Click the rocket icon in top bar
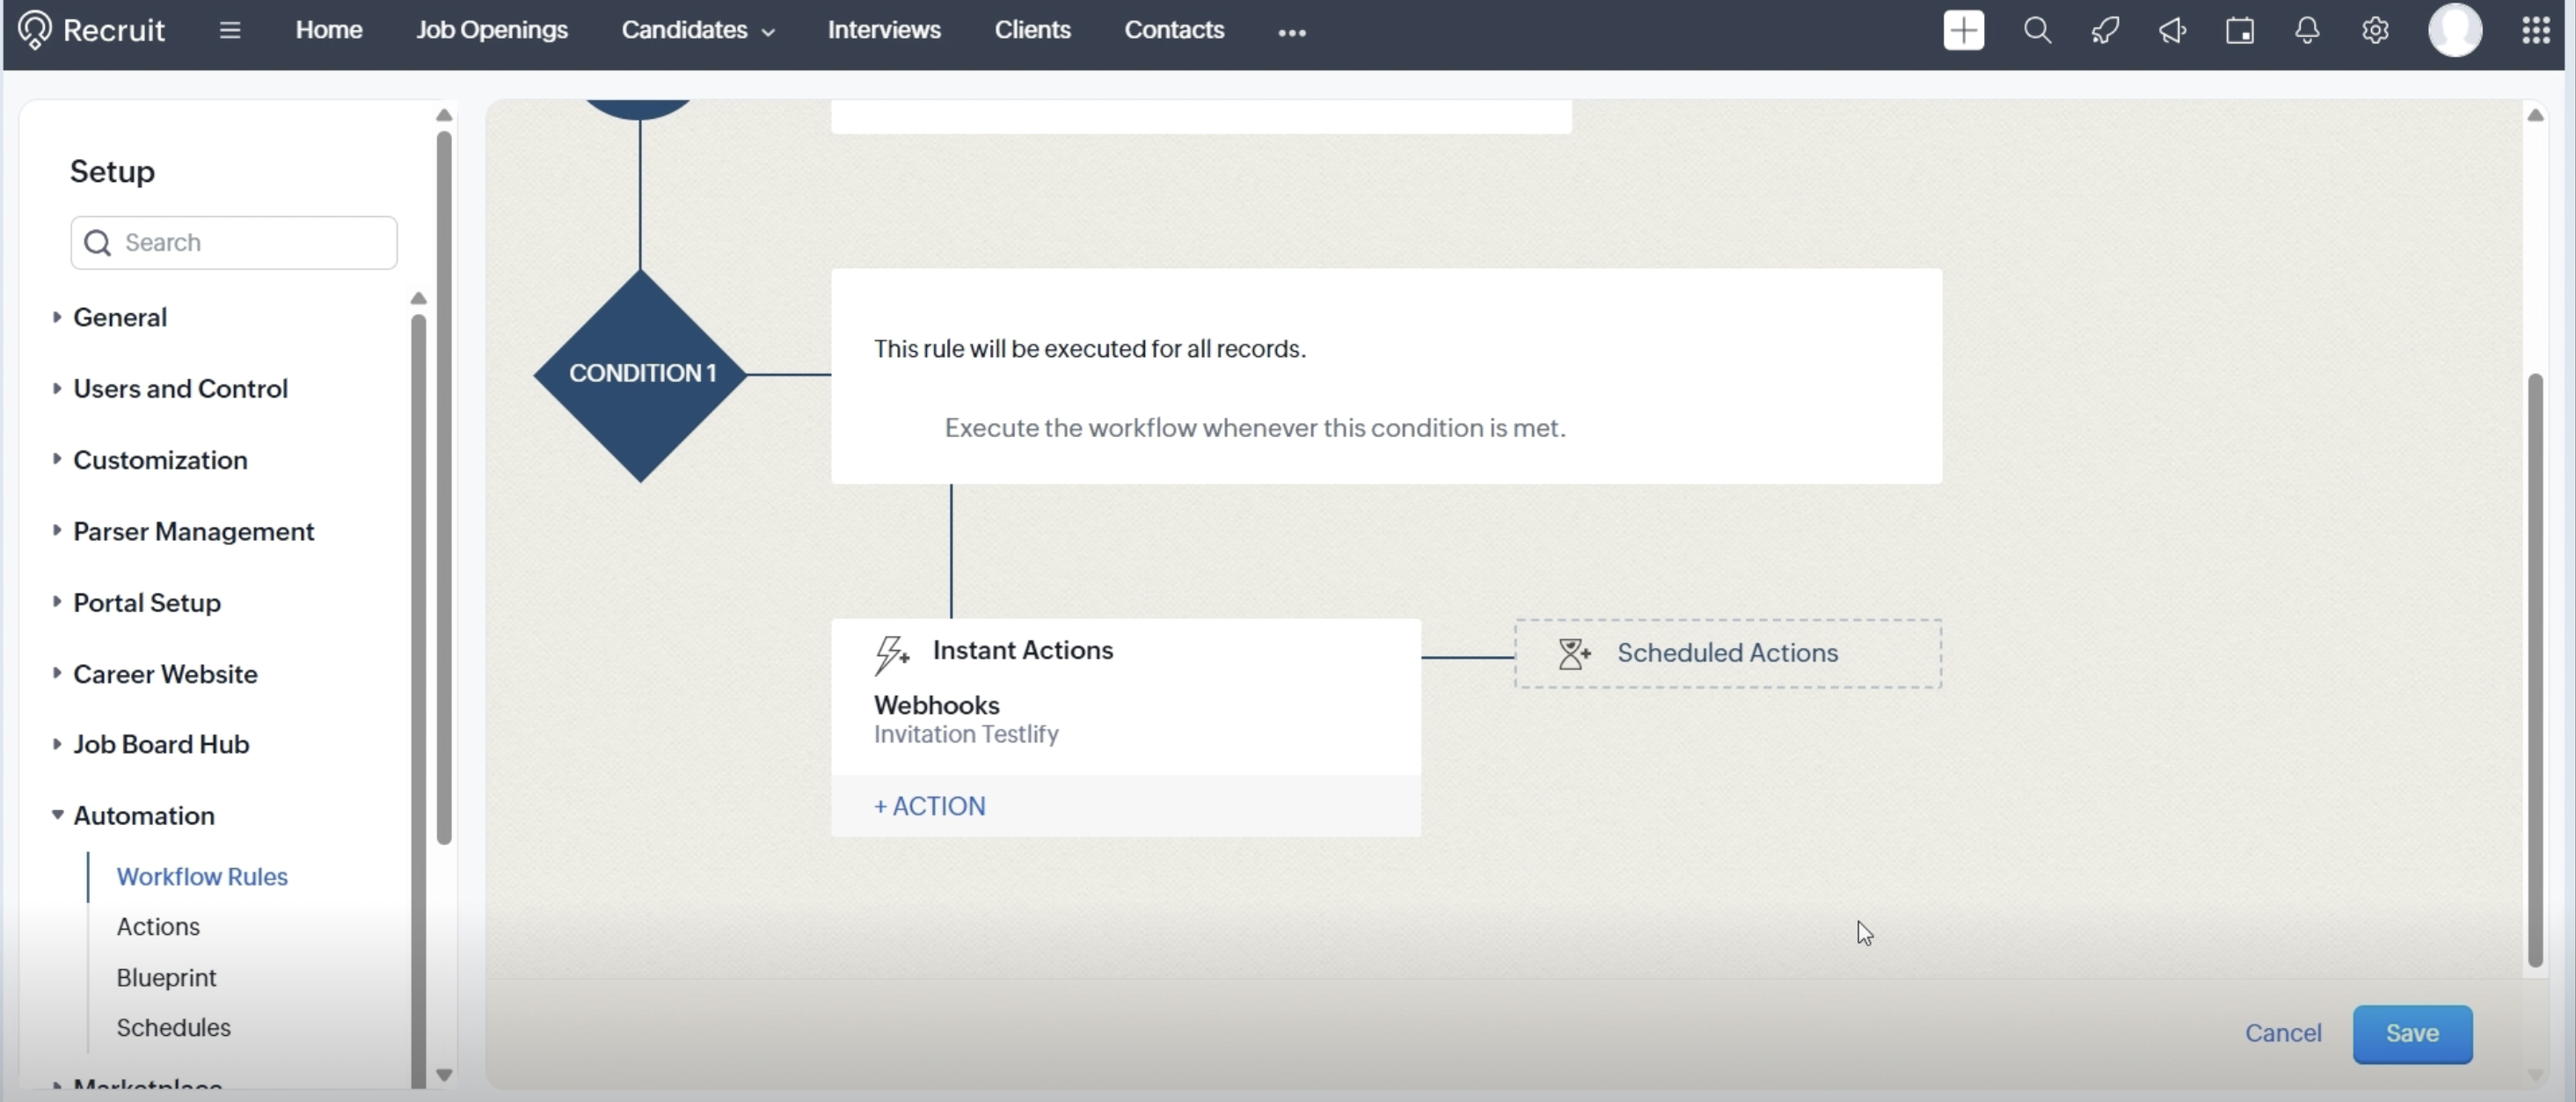The width and height of the screenshot is (2576, 1102). click(x=2105, y=30)
